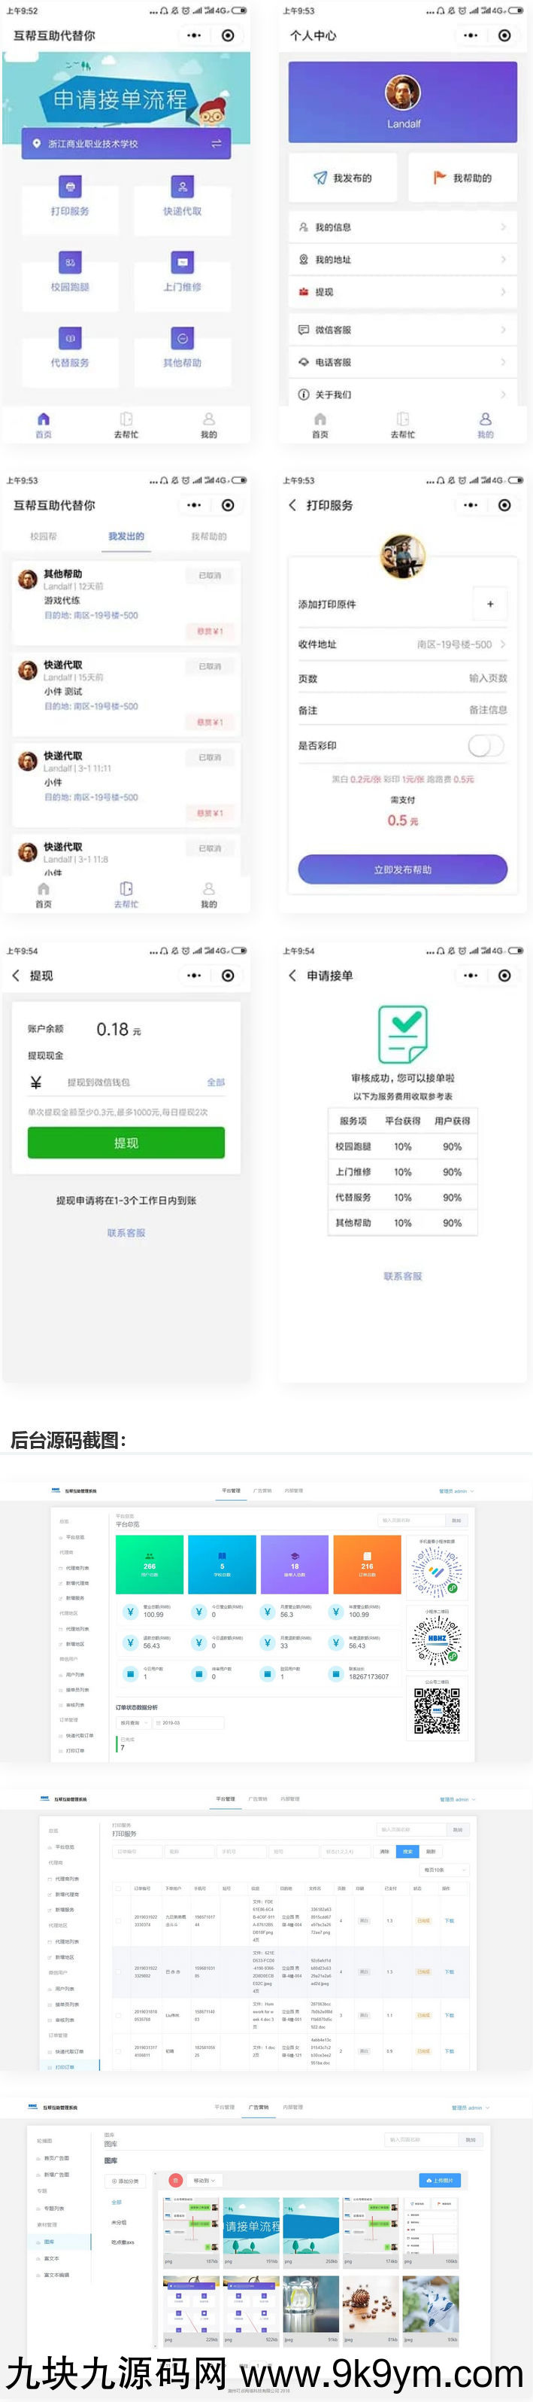
Task: Switch to the 我帮助的 tab
Action: [209, 536]
